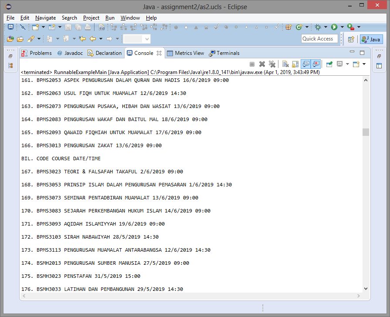Image resolution: width=390 pixels, height=317 pixels.
Task: Open the Run menu
Action: (x=110, y=18)
